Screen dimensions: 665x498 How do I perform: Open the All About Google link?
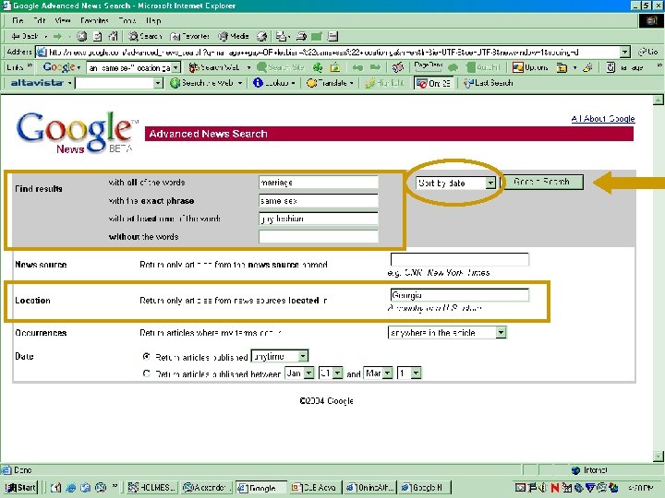point(602,119)
